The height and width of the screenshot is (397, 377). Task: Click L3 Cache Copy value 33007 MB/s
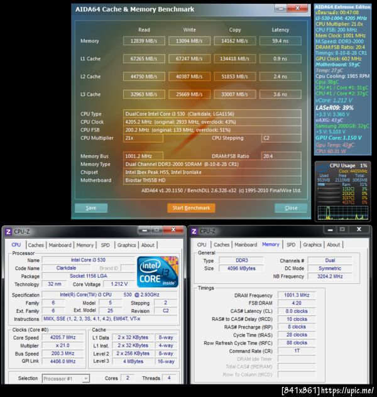[x=235, y=94]
